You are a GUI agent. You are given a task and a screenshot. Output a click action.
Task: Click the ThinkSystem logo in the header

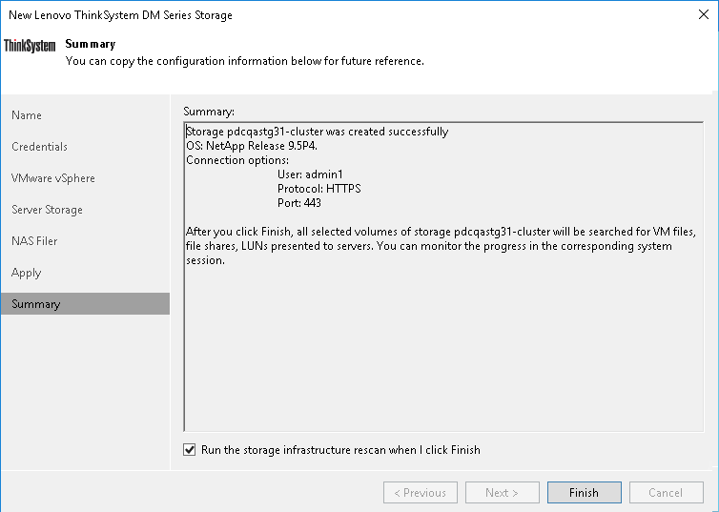31,46
